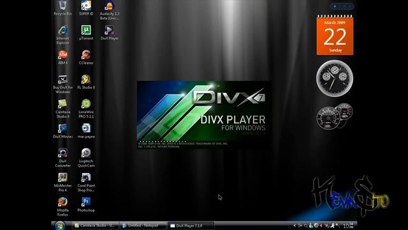Launch the DivX Converter shortcut

(x=62, y=158)
